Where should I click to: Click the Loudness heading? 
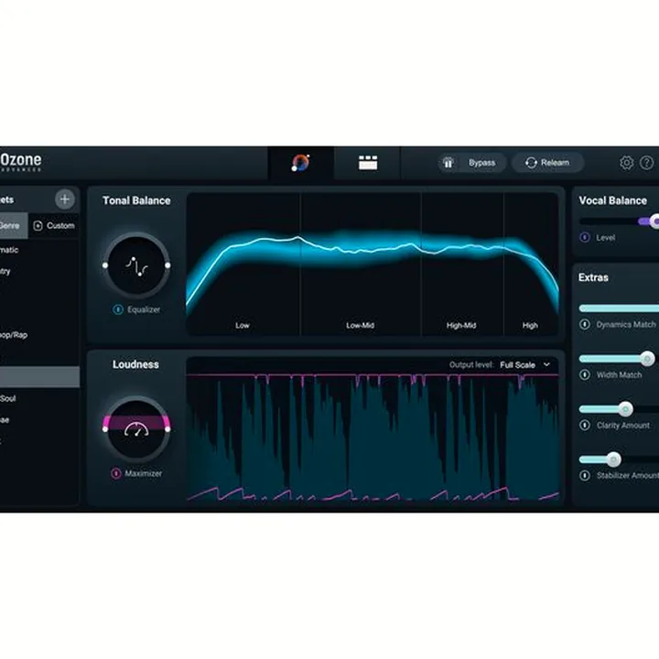[135, 364]
